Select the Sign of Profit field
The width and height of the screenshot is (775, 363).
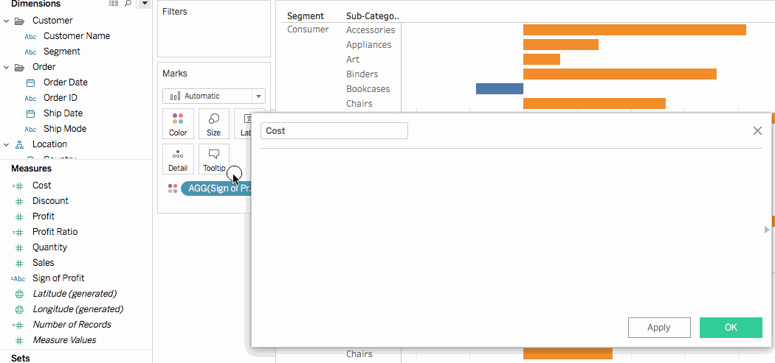[x=58, y=278]
